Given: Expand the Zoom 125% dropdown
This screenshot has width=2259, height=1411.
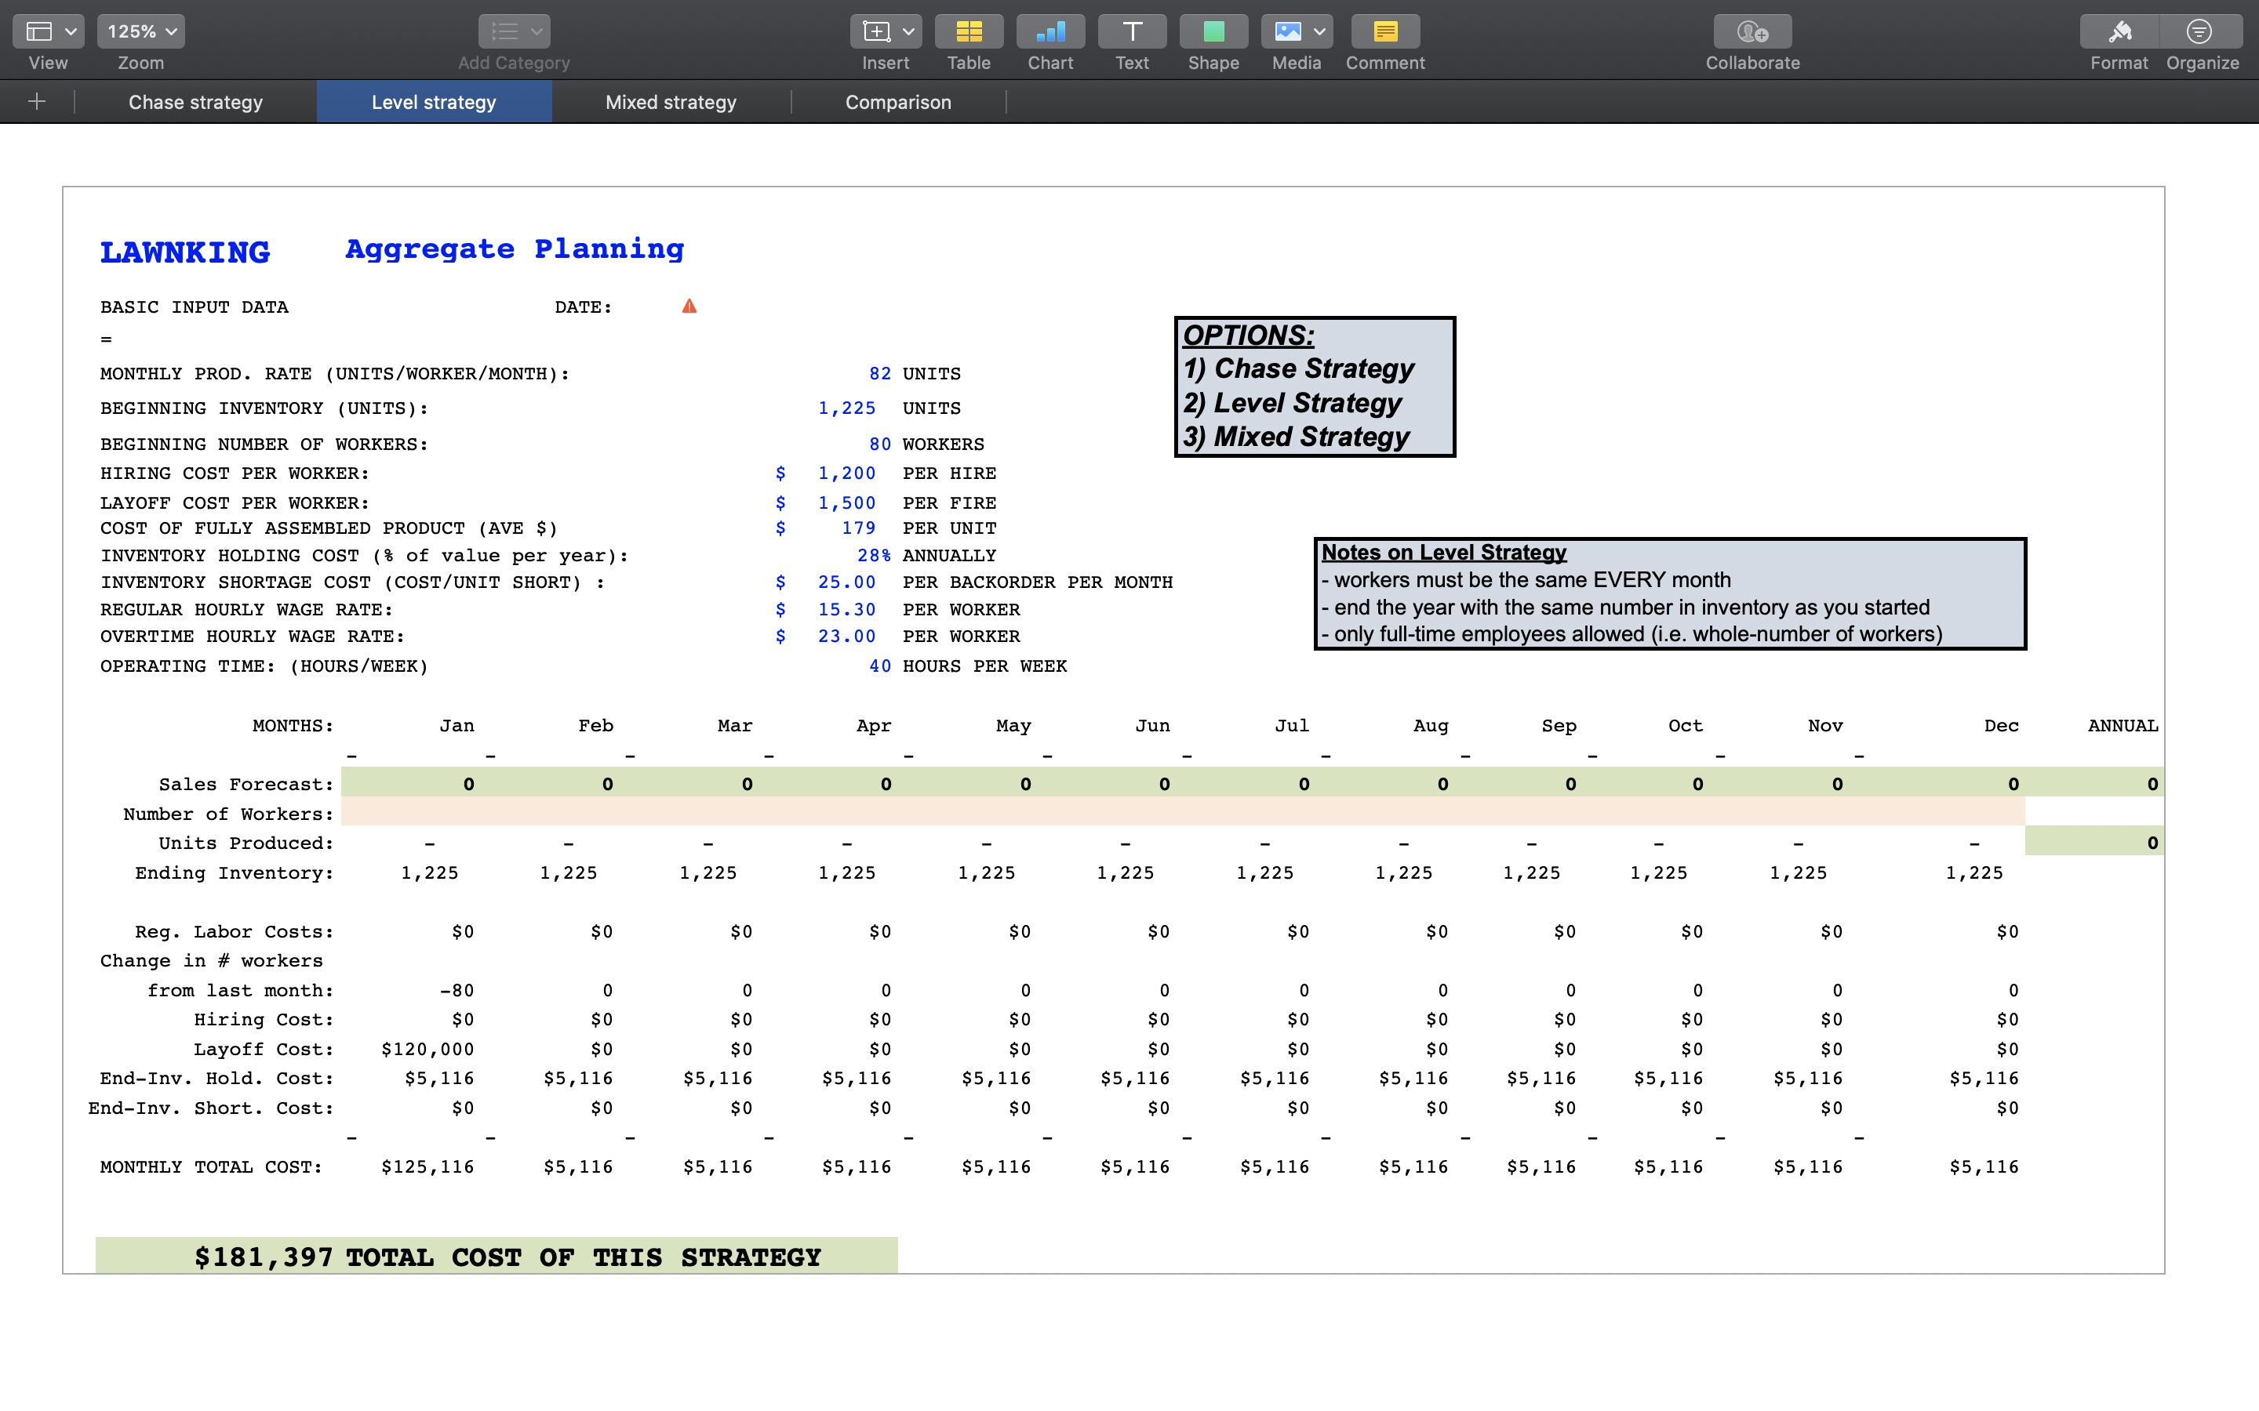Looking at the screenshot, I should pyautogui.click(x=141, y=31).
